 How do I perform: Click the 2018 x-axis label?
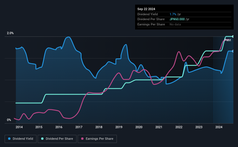pos(99,127)
